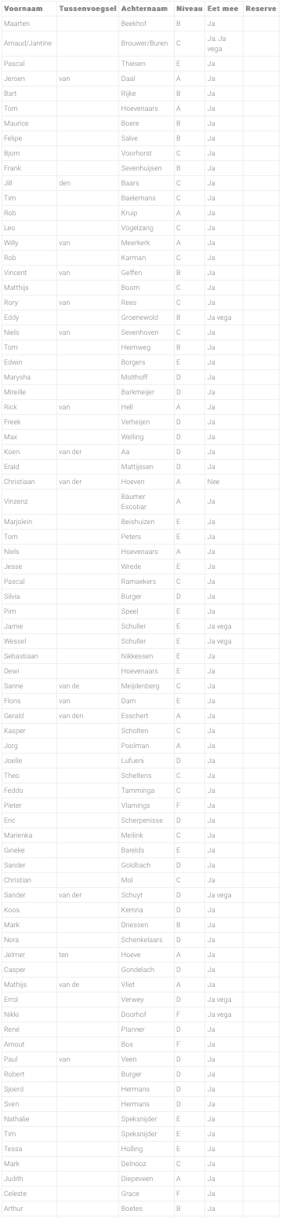Click the surname Scherpenisse

coord(142,820)
